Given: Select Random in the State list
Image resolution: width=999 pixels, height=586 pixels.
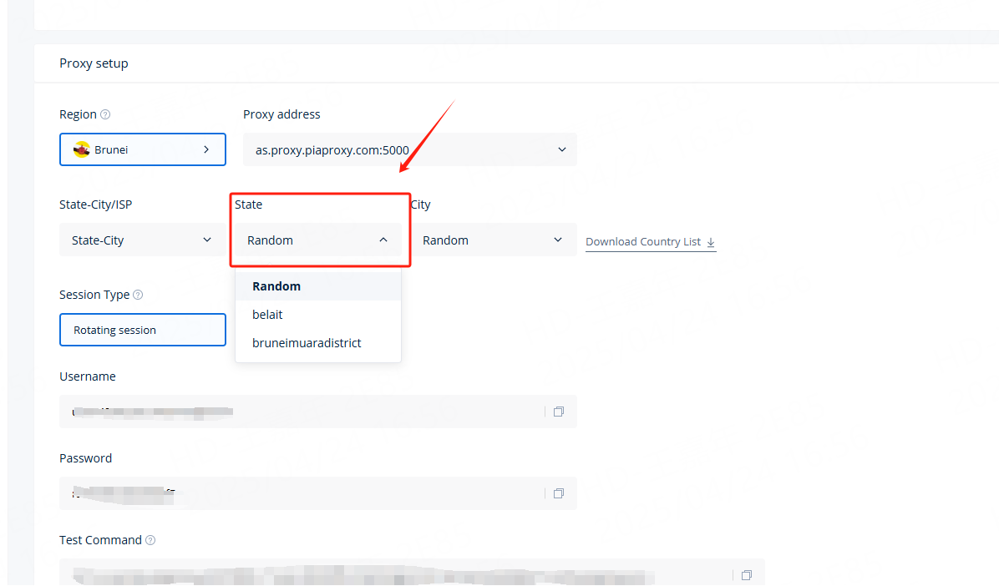Looking at the screenshot, I should (276, 286).
